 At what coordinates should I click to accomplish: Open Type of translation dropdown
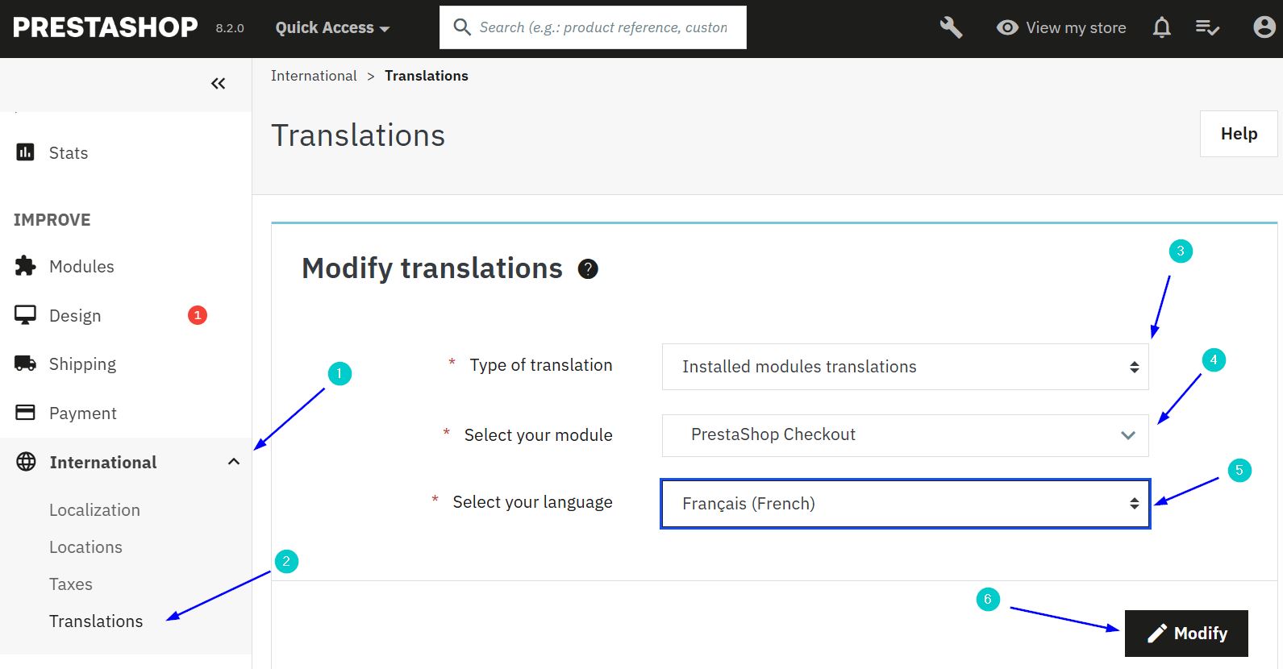pos(905,367)
